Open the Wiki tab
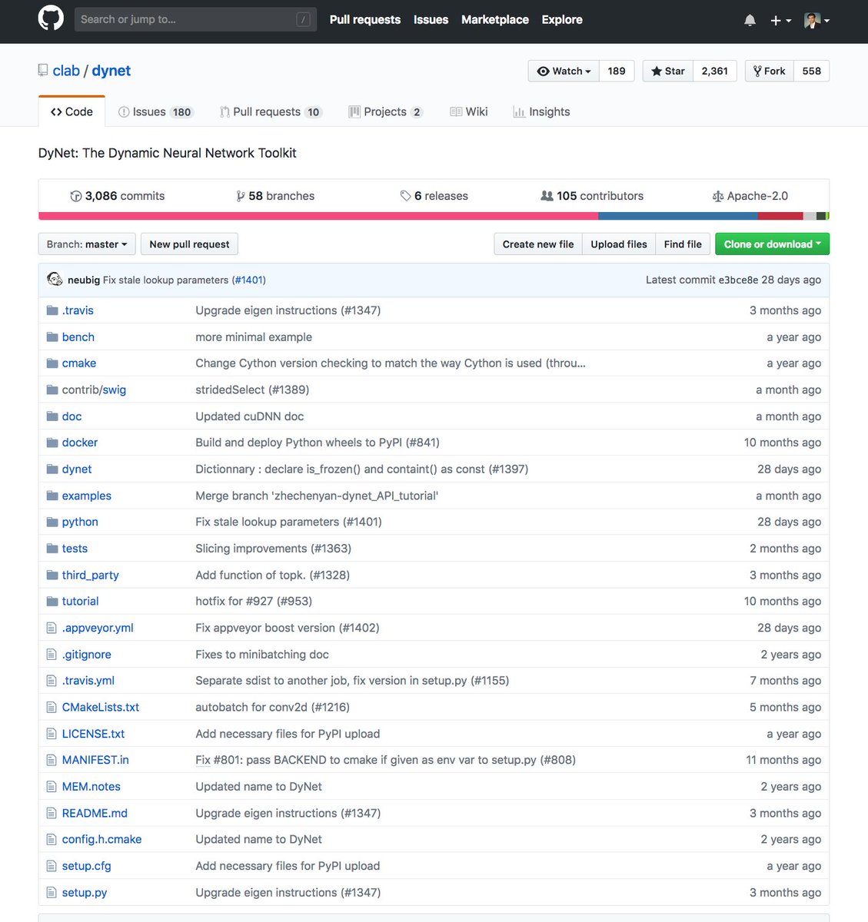 coord(469,111)
